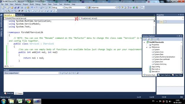This screenshot has width=185, height=104.
Task: Switch to the IService1.cs editor tab
Action: 20,15
